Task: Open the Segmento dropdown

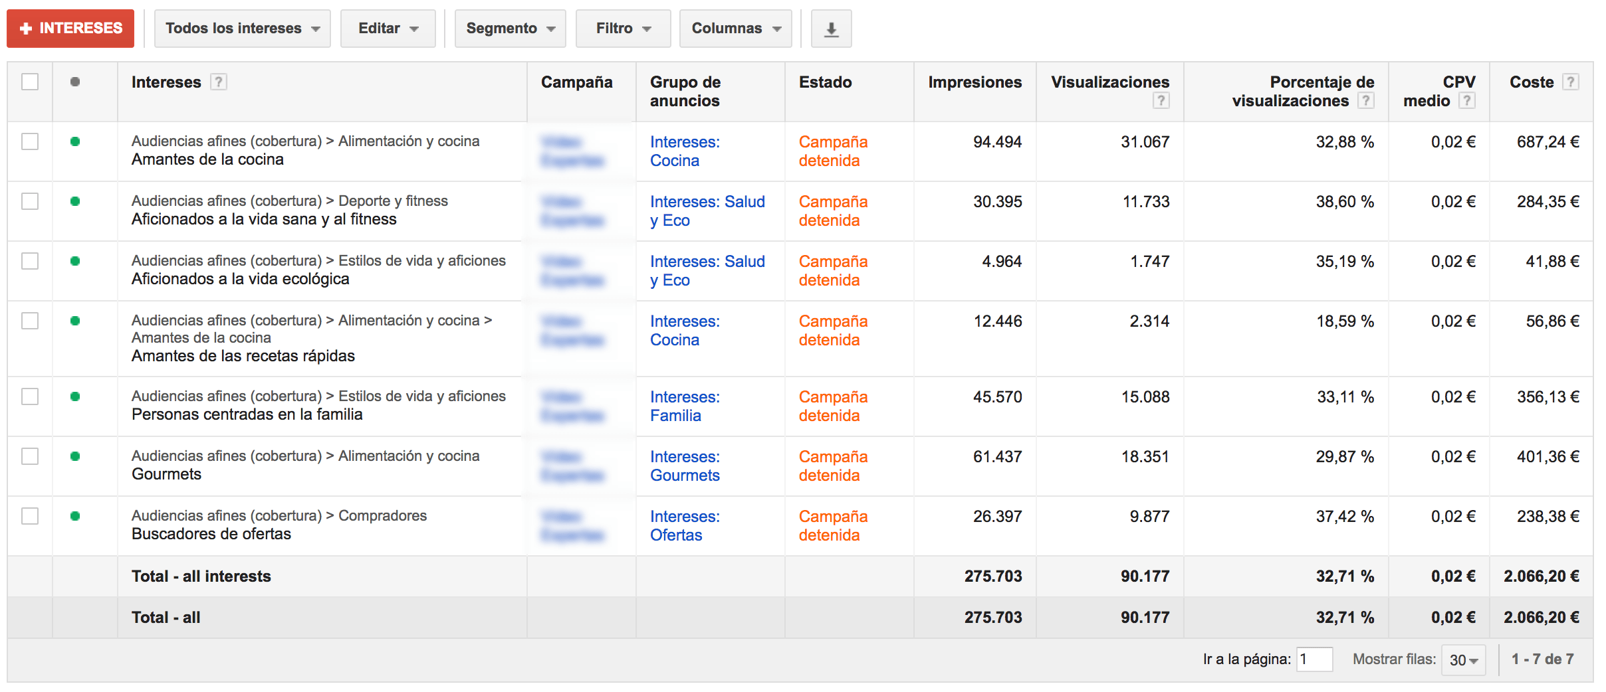Action: coord(510,29)
